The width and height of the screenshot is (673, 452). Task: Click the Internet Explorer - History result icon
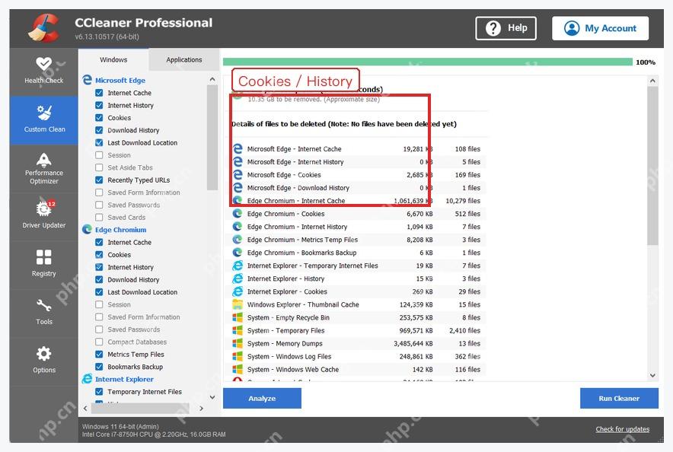point(238,279)
